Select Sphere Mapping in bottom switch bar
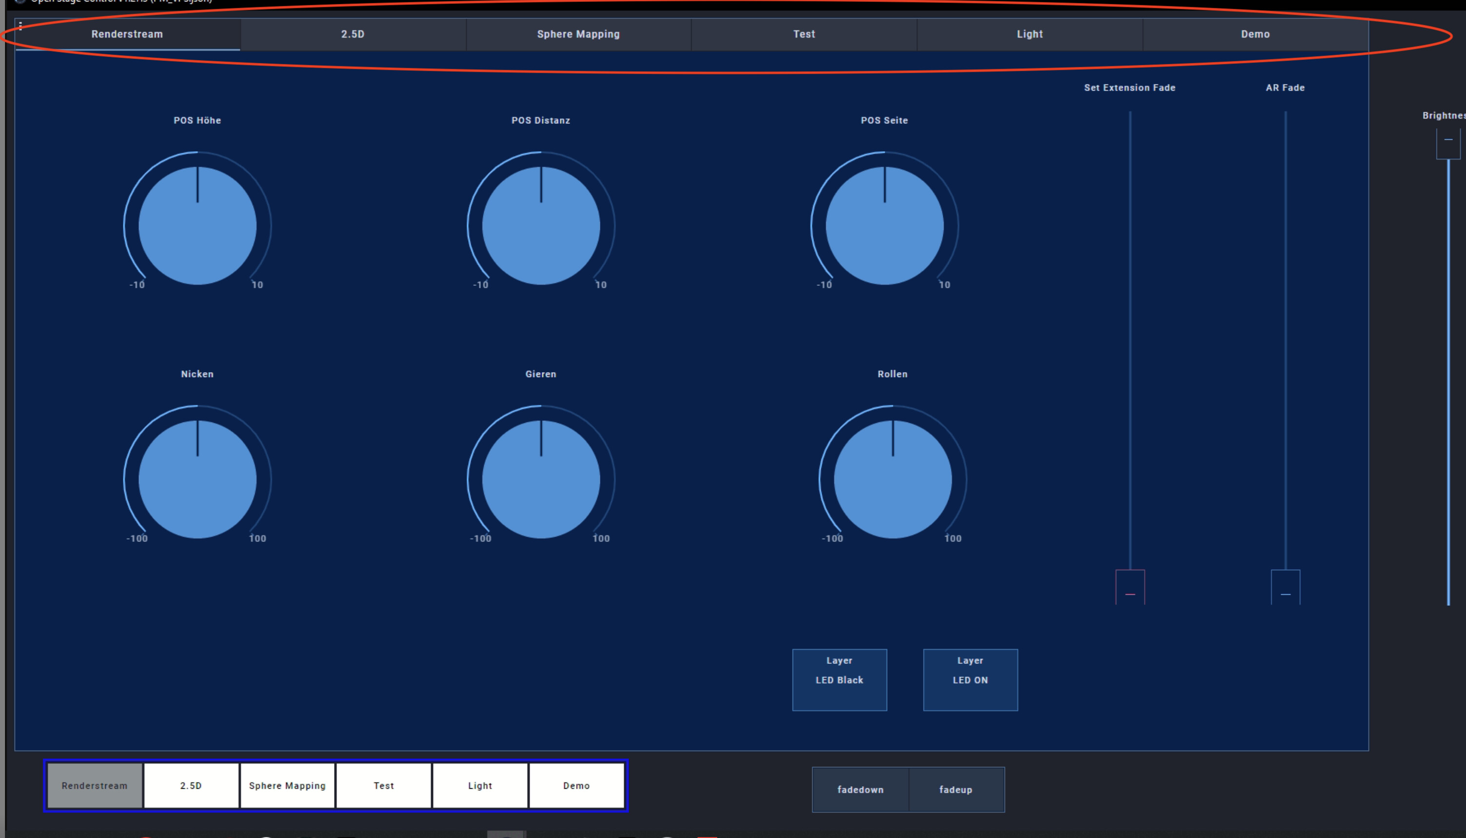The width and height of the screenshot is (1466, 838). (x=287, y=786)
